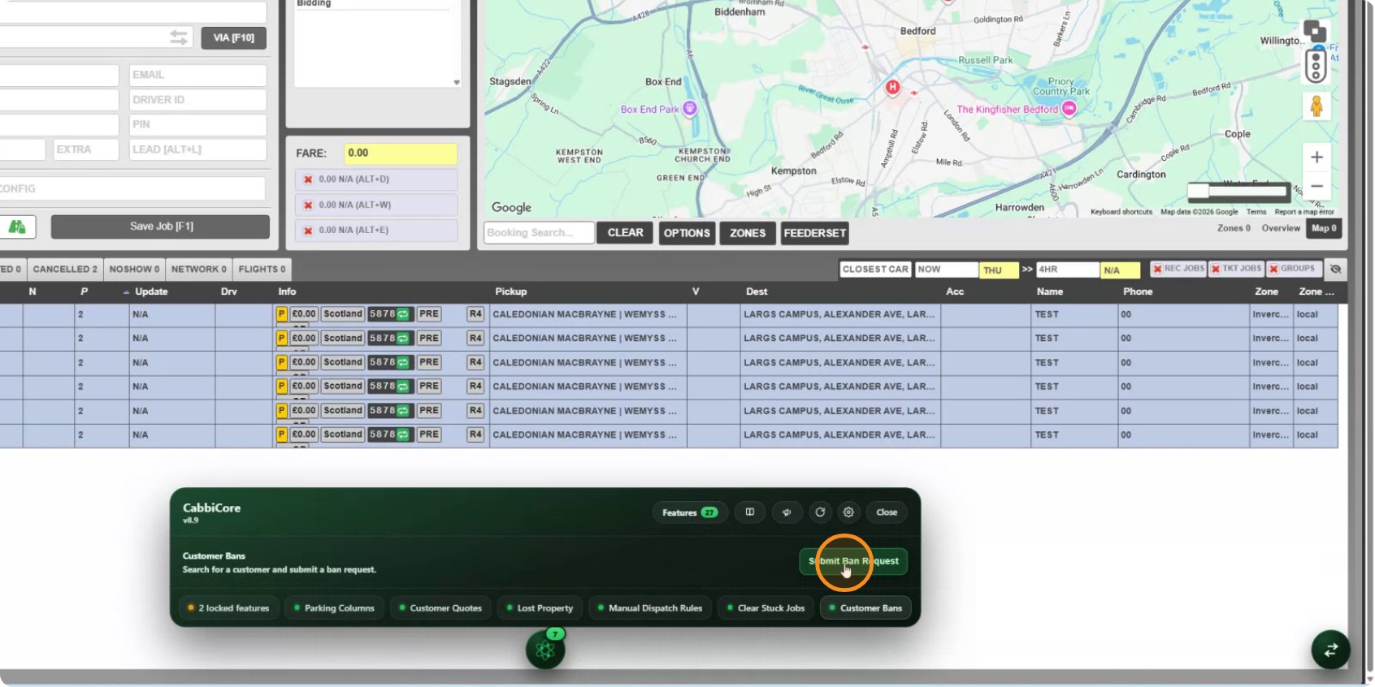Submit the ban request
Image resolution: width=1375 pixels, height=687 pixels.
click(x=853, y=561)
